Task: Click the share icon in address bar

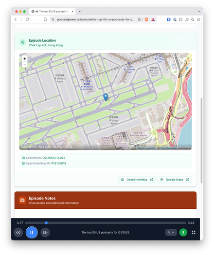Action: pos(139,19)
